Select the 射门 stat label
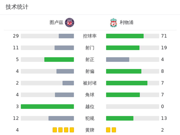This screenshot has height=135, width=180. click(x=90, y=48)
